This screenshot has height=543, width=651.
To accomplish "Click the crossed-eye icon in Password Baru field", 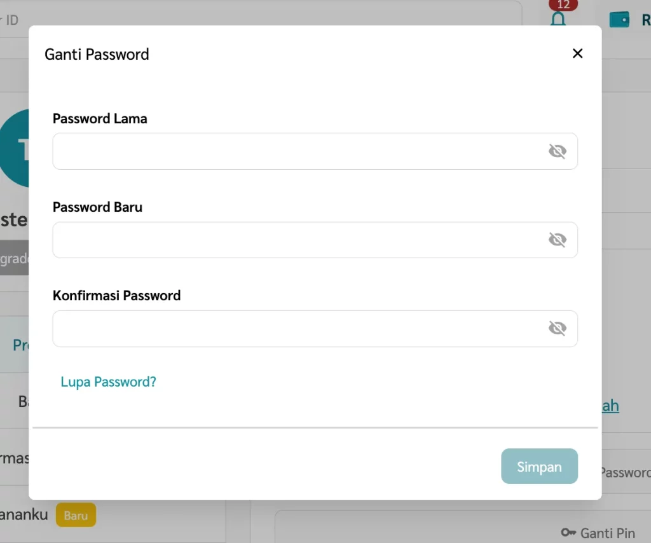I will [558, 240].
